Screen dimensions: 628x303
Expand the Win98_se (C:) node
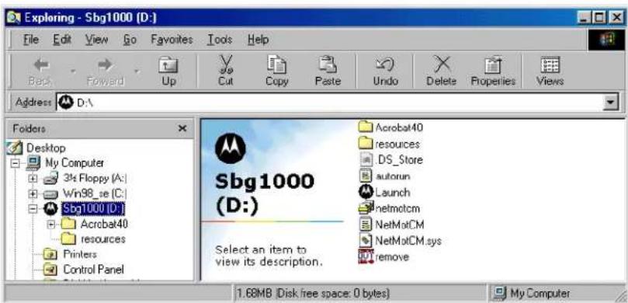click(x=33, y=193)
